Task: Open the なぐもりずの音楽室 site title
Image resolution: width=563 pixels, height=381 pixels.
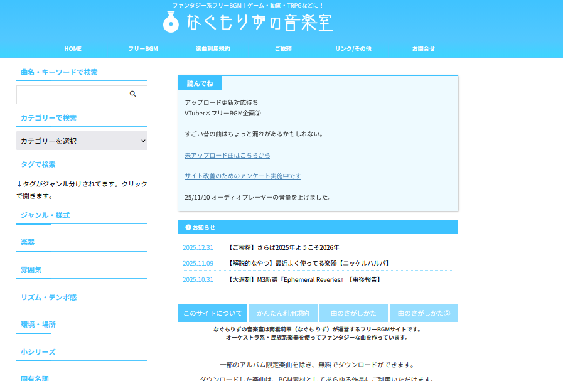Action: tap(260, 23)
